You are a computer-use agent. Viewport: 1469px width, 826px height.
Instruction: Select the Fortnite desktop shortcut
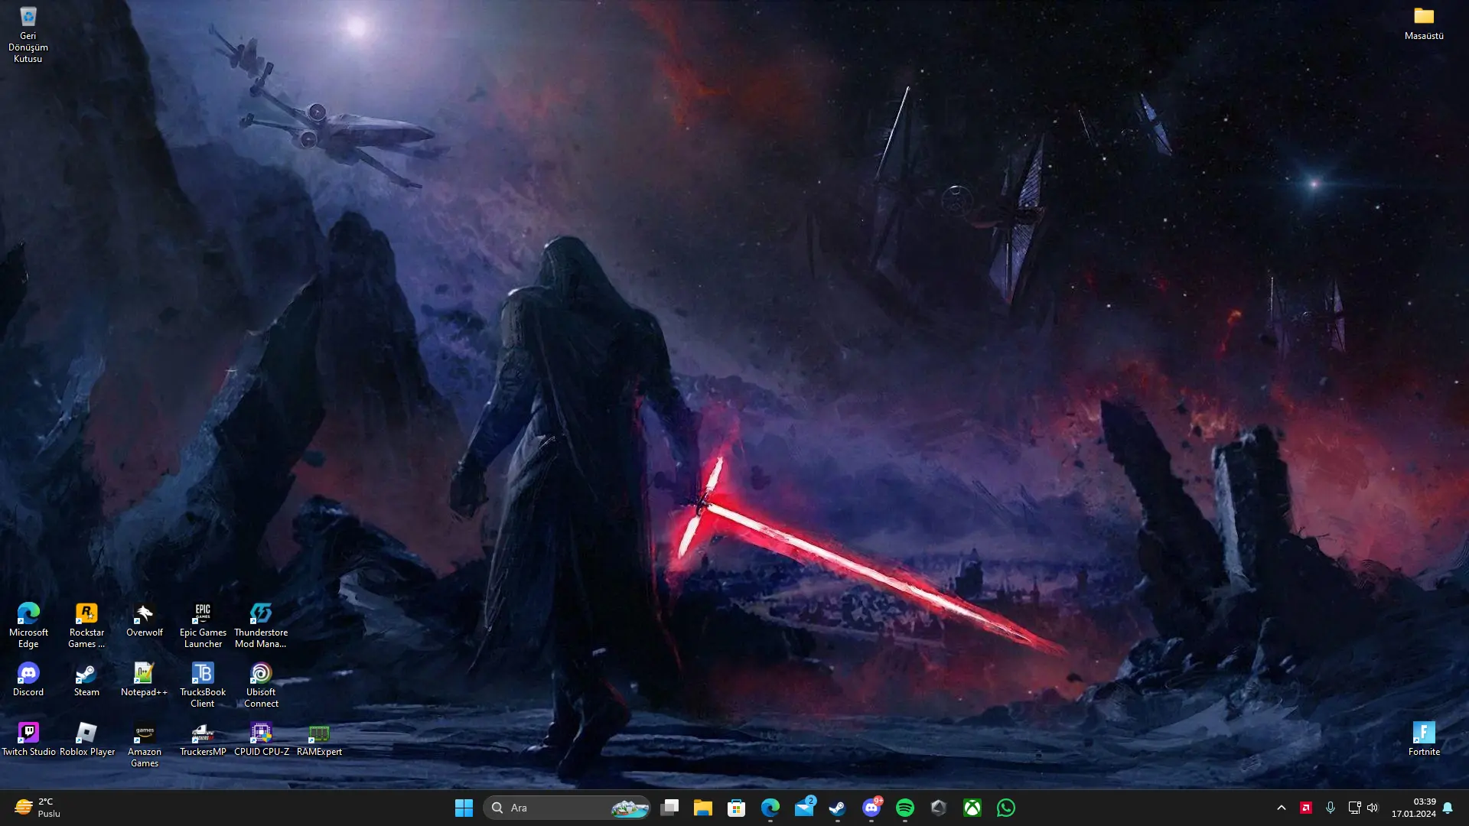[1424, 740]
